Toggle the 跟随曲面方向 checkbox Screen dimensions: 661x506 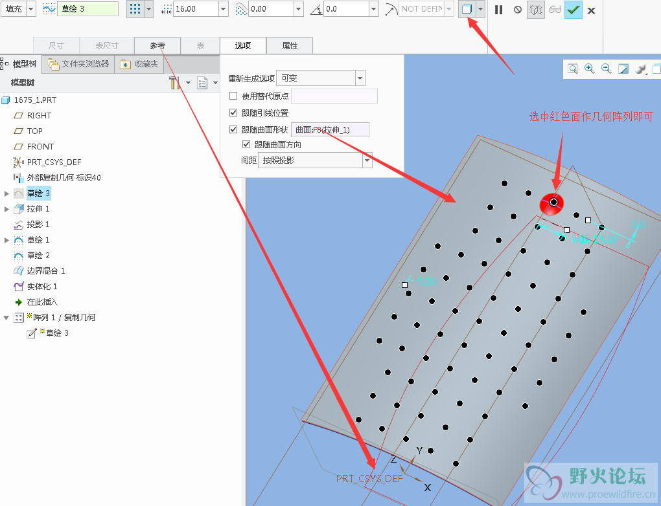pos(246,144)
